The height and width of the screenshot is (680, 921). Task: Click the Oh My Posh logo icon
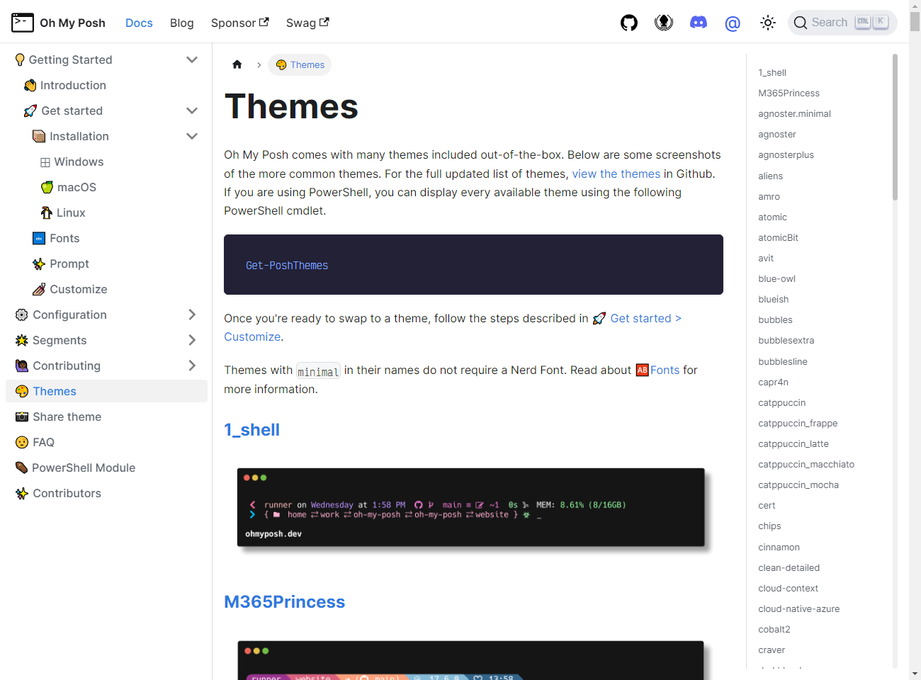pos(23,23)
